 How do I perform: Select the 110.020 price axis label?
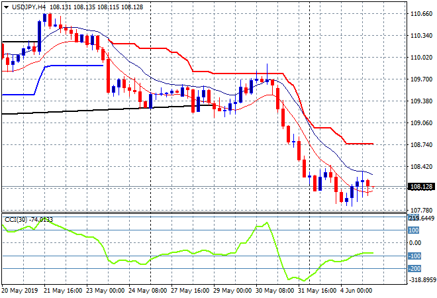click(x=421, y=57)
